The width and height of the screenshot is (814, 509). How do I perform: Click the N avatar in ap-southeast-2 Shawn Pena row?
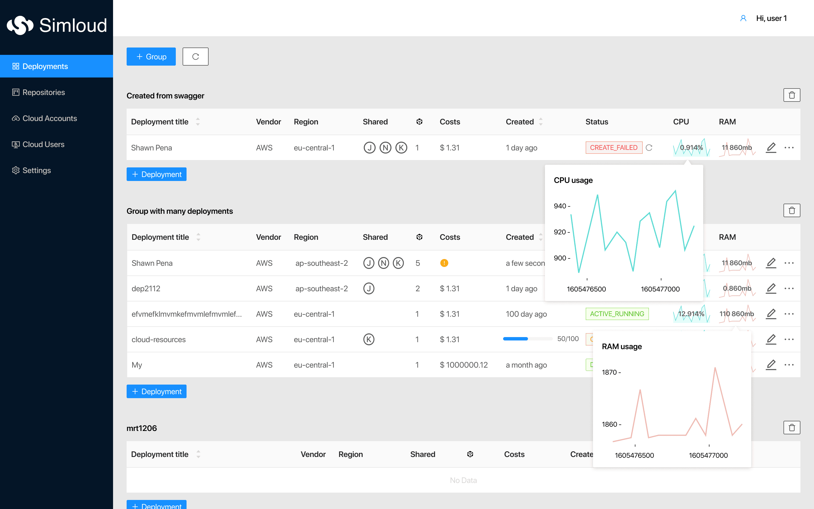click(x=384, y=263)
